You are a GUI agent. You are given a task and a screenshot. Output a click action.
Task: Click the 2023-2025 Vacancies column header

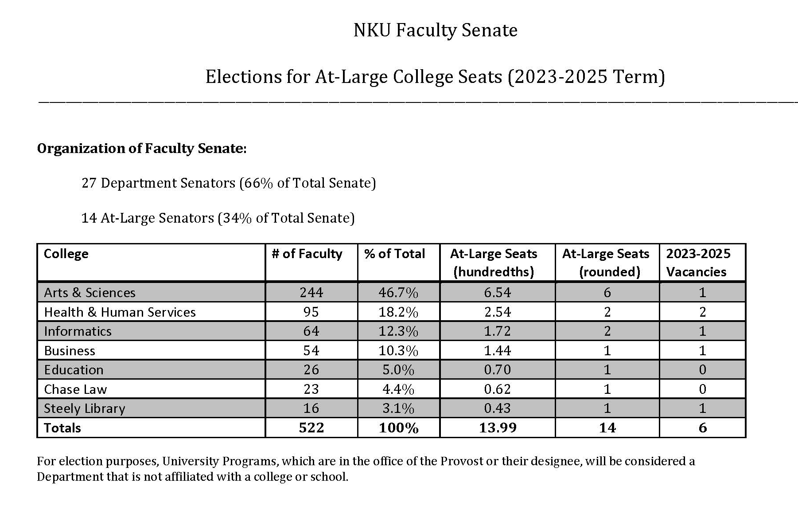(x=698, y=263)
